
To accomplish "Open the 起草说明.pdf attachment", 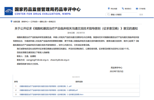I will click(x=48, y=90).
